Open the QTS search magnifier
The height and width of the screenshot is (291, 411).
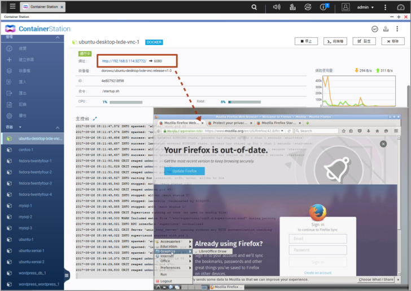point(254,7)
